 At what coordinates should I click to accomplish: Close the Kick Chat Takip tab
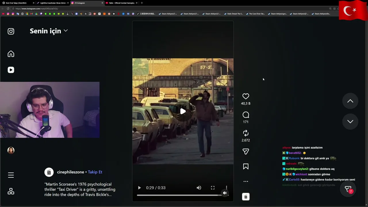[34, 3]
